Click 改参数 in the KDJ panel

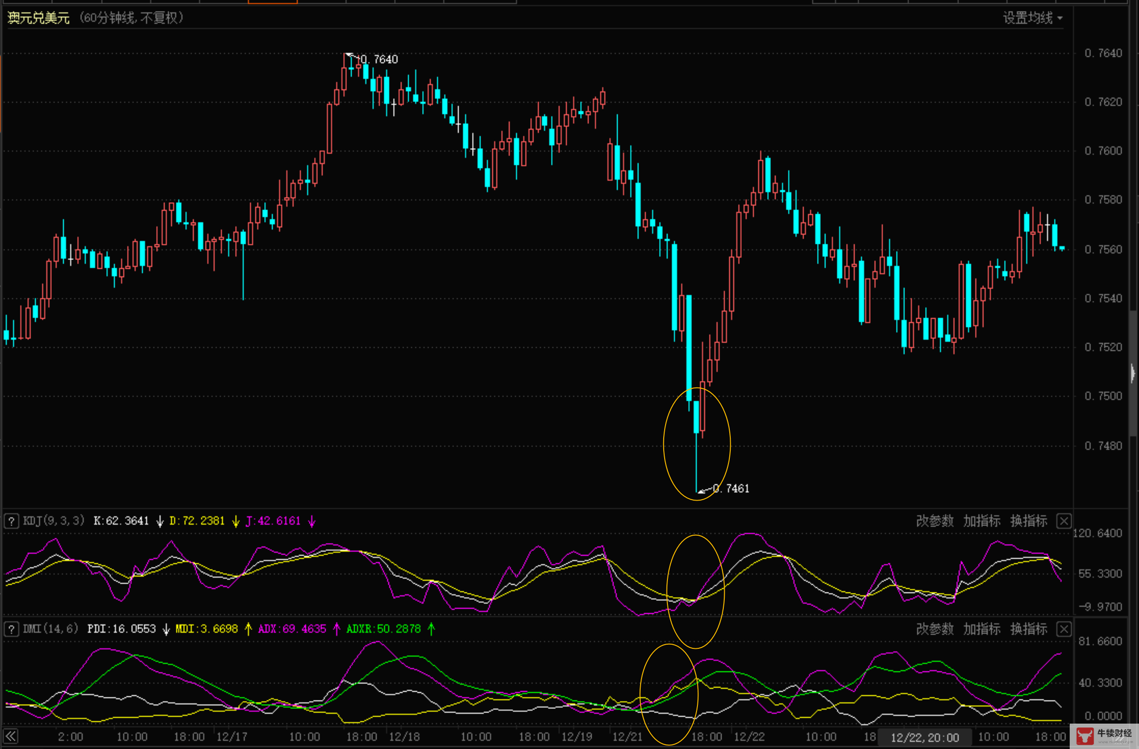coord(935,521)
